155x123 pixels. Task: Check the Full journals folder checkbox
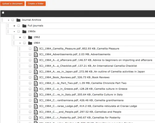pos(19,26)
